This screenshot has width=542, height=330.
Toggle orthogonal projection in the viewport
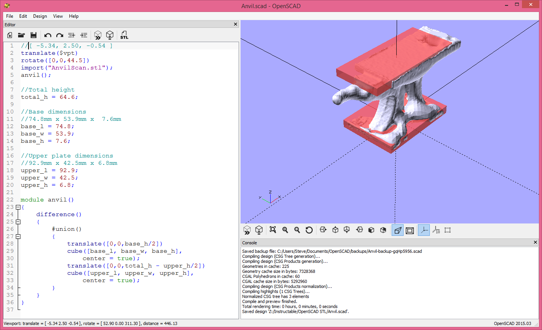coord(409,230)
